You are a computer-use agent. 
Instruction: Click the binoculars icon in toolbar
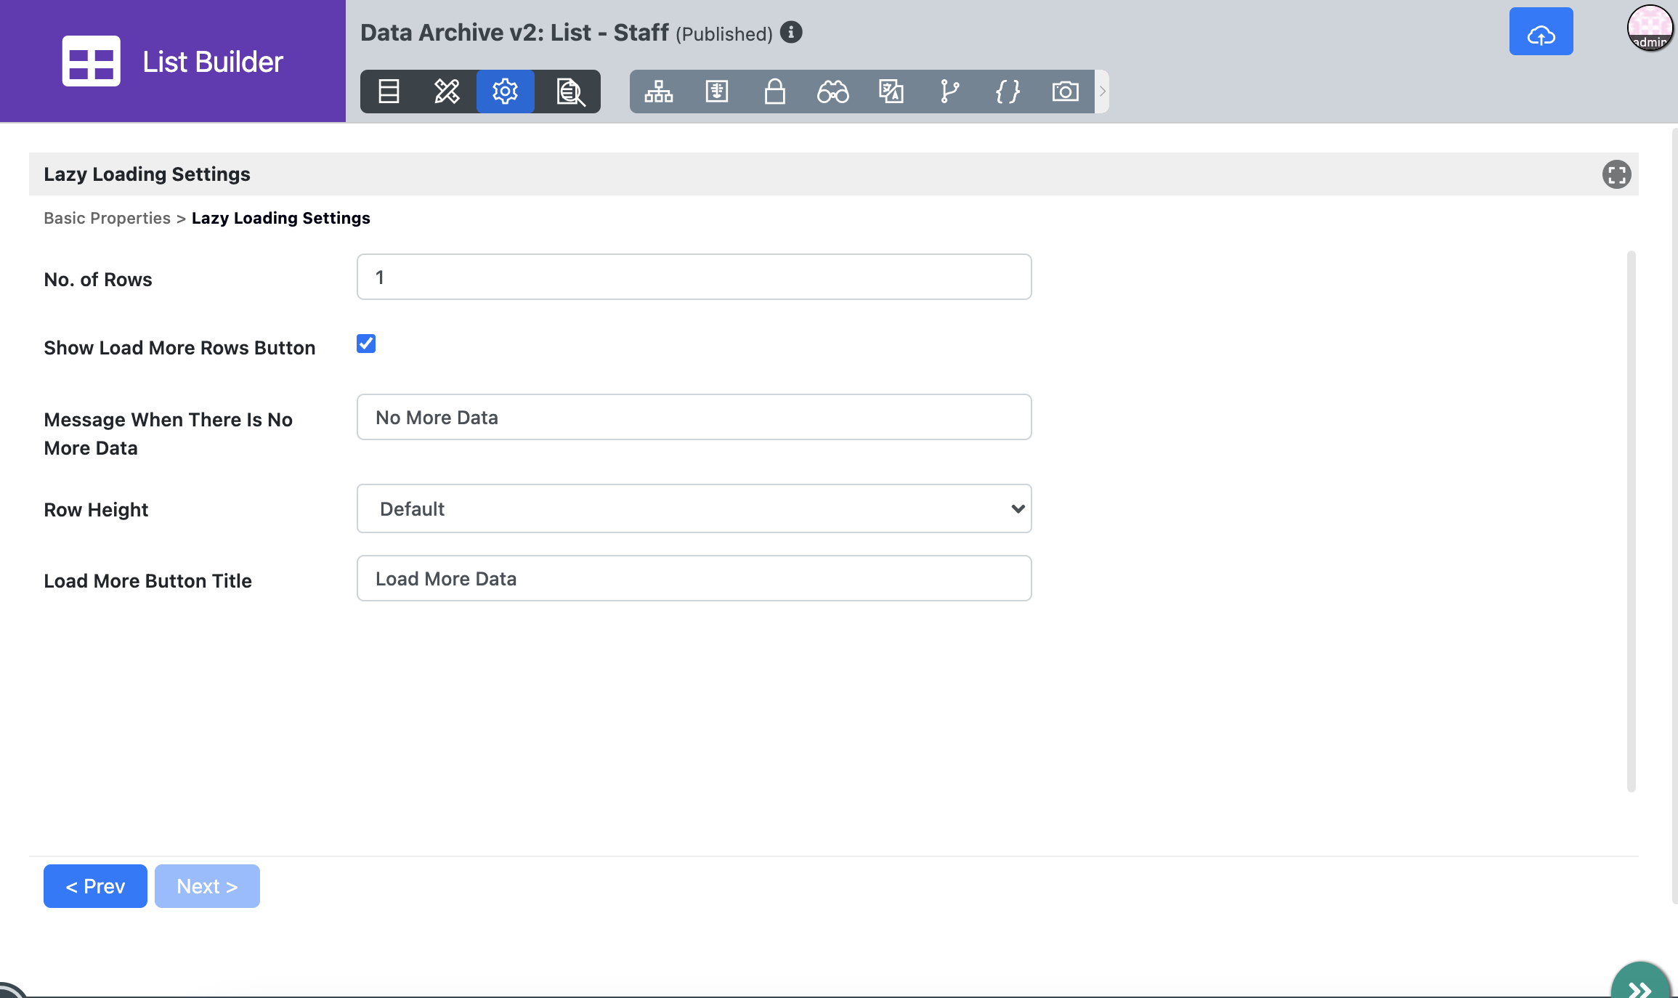coord(833,92)
